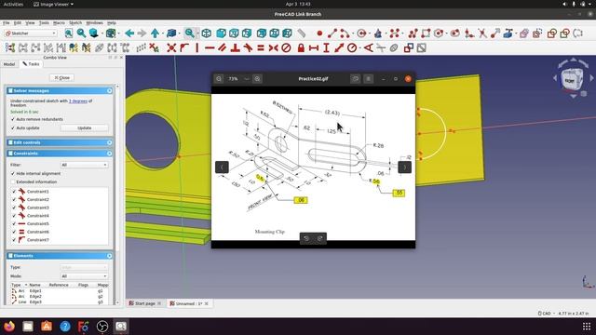Viewport: 596px width, 335px height.
Task: Apply tangent constraint
Action: [248, 48]
